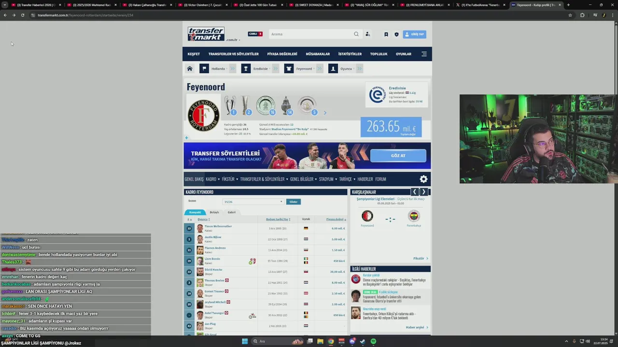Expand club info with plus icon
Viewport: 618px width, 347px height.
(186, 138)
